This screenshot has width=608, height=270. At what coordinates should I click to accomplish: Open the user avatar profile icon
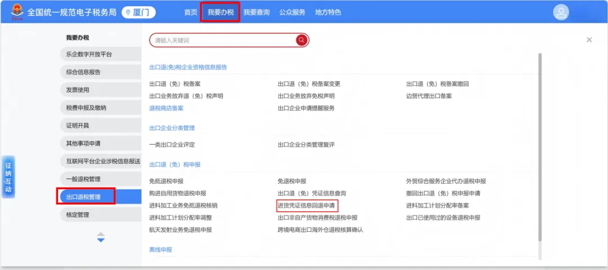click(561, 12)
